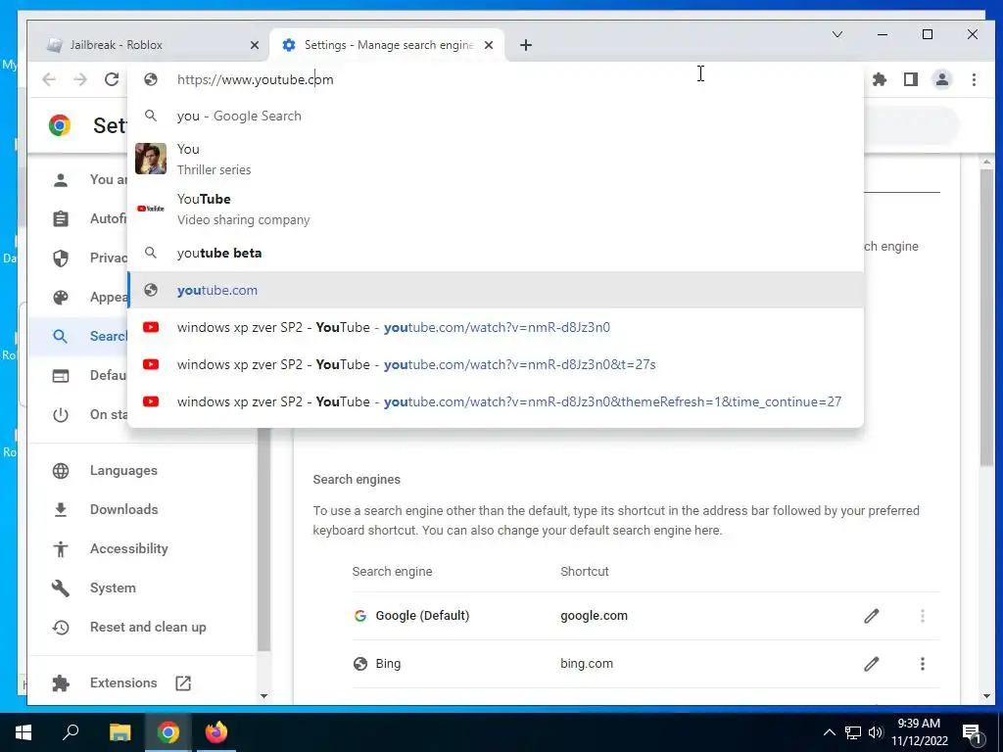Go back with the browser back arrow
1003x752 pixels.
(x=49, y=79)
